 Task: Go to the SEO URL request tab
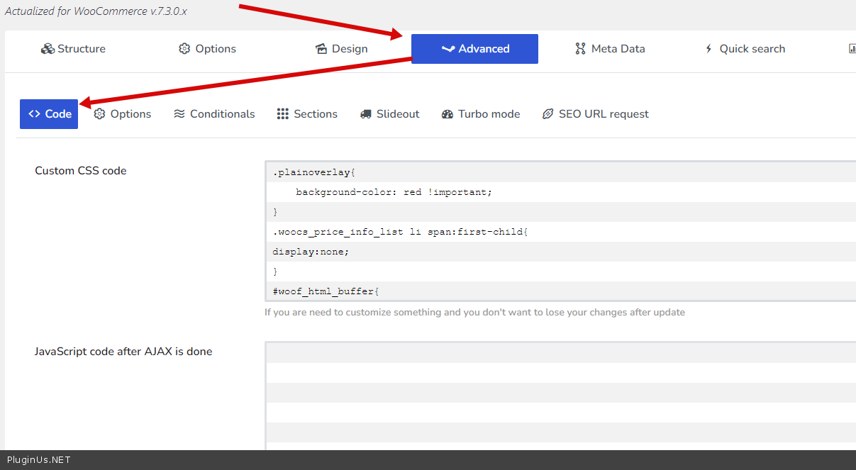click(596, 114)
